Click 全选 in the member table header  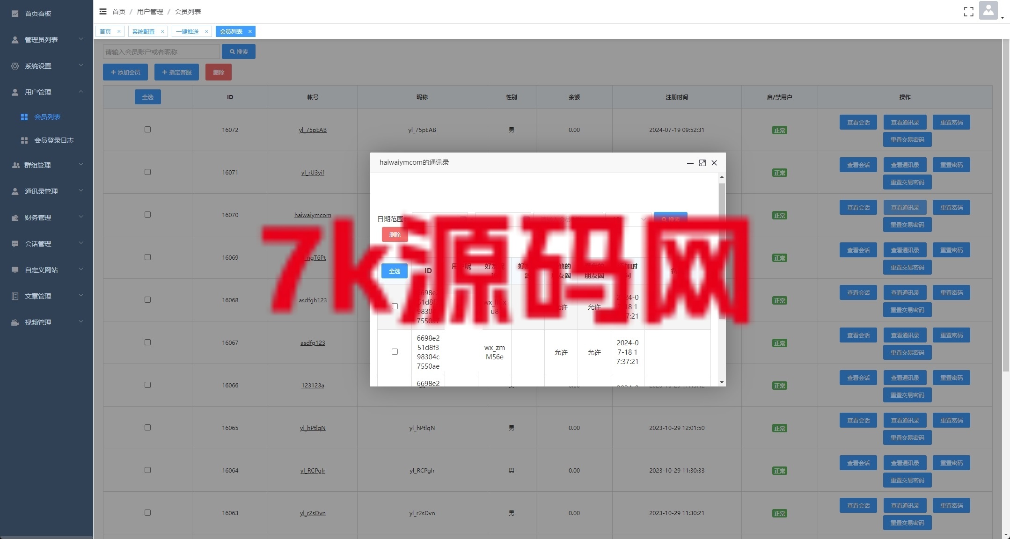(x=148, y=97)
